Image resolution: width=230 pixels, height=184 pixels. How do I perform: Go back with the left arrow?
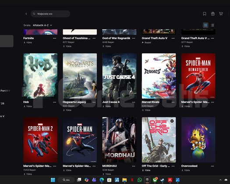click(x=26, y=14)
